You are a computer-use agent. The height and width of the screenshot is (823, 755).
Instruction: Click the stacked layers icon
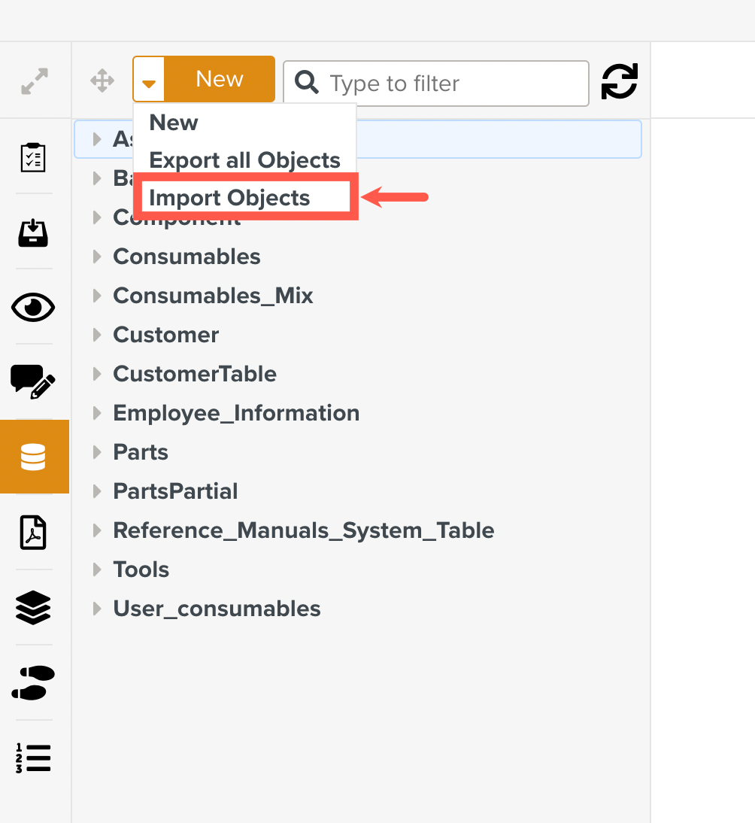[33, 607]
